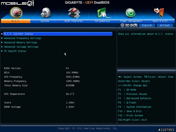
Task: Launch the Q-Flash button
Action: pos(165,25)
